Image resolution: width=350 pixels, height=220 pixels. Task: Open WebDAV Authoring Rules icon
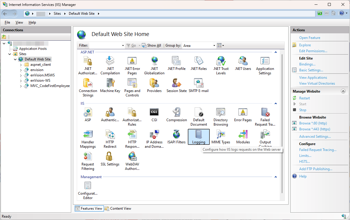132,161
